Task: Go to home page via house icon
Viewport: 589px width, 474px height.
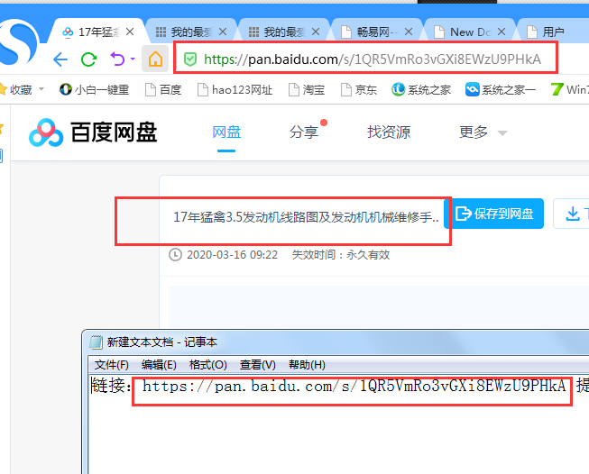Action: tap(155, 59)
